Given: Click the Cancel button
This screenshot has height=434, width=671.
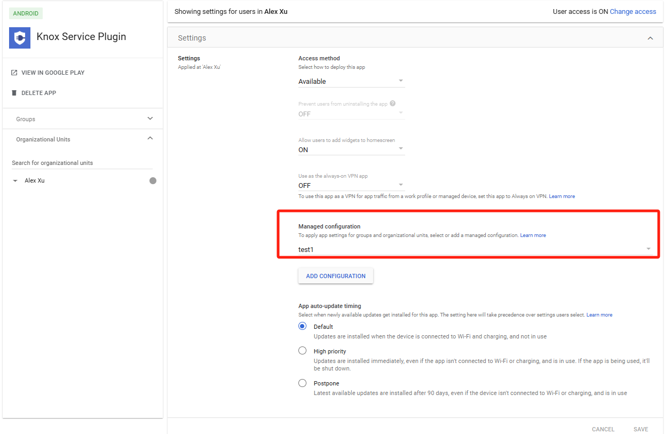Looking at the screenshot, I should (x=603, y=429).
